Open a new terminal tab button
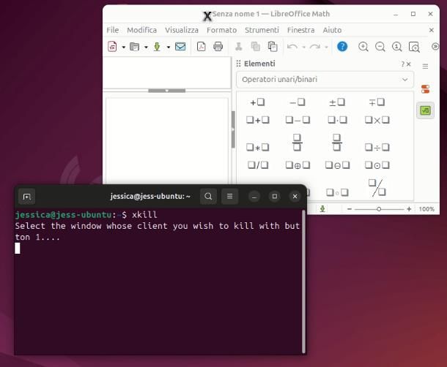 [x=26, y=197]
